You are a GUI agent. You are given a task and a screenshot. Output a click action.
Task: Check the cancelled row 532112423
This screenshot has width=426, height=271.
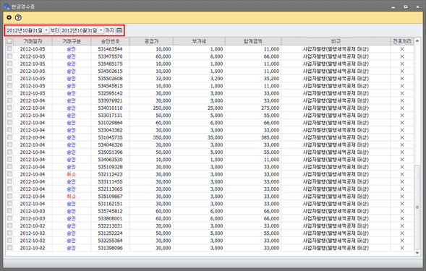(9, 174)
